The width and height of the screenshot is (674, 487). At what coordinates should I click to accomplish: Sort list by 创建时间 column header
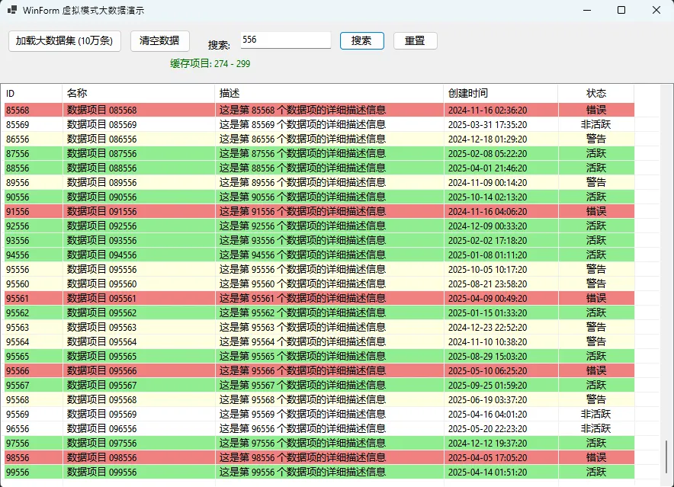(500, 93)
